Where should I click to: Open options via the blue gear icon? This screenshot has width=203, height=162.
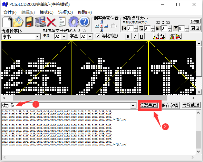pos(74,22)
